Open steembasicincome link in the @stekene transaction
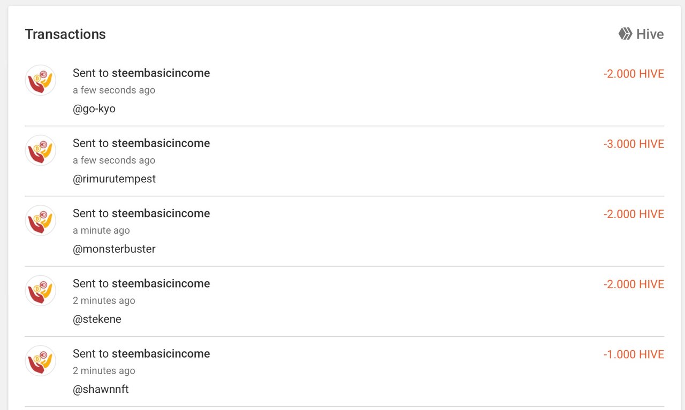The width and height of the screenshot is (685, 410). pos(161,283)
